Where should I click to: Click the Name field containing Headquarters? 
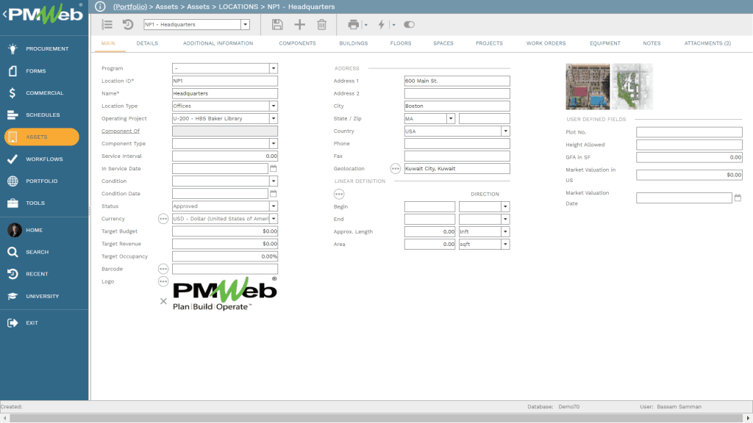click(x=225, y=93)
